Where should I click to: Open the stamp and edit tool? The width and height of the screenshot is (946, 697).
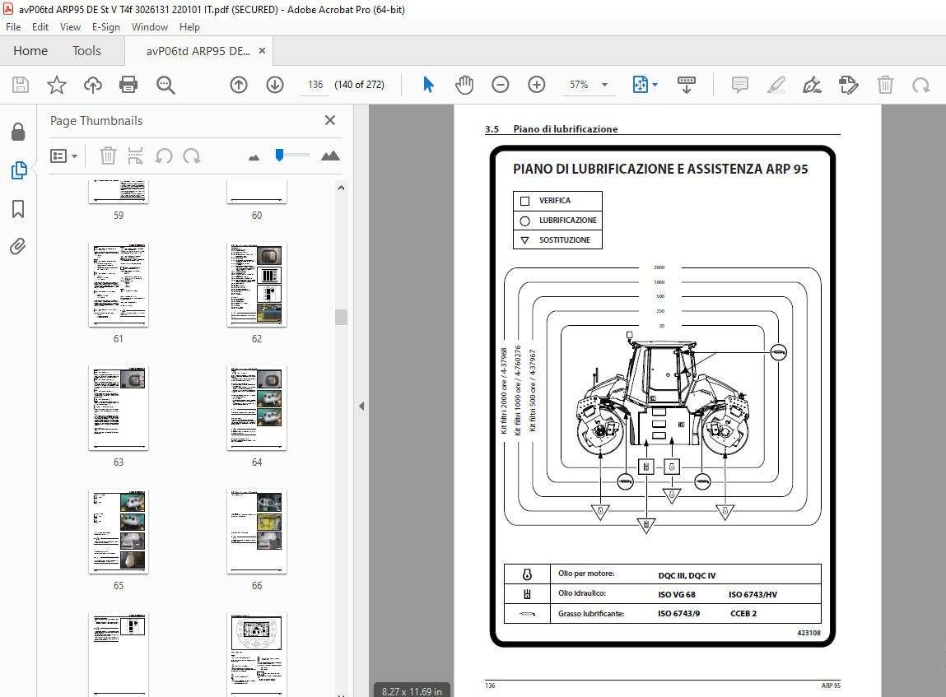[x=848, y=85]
